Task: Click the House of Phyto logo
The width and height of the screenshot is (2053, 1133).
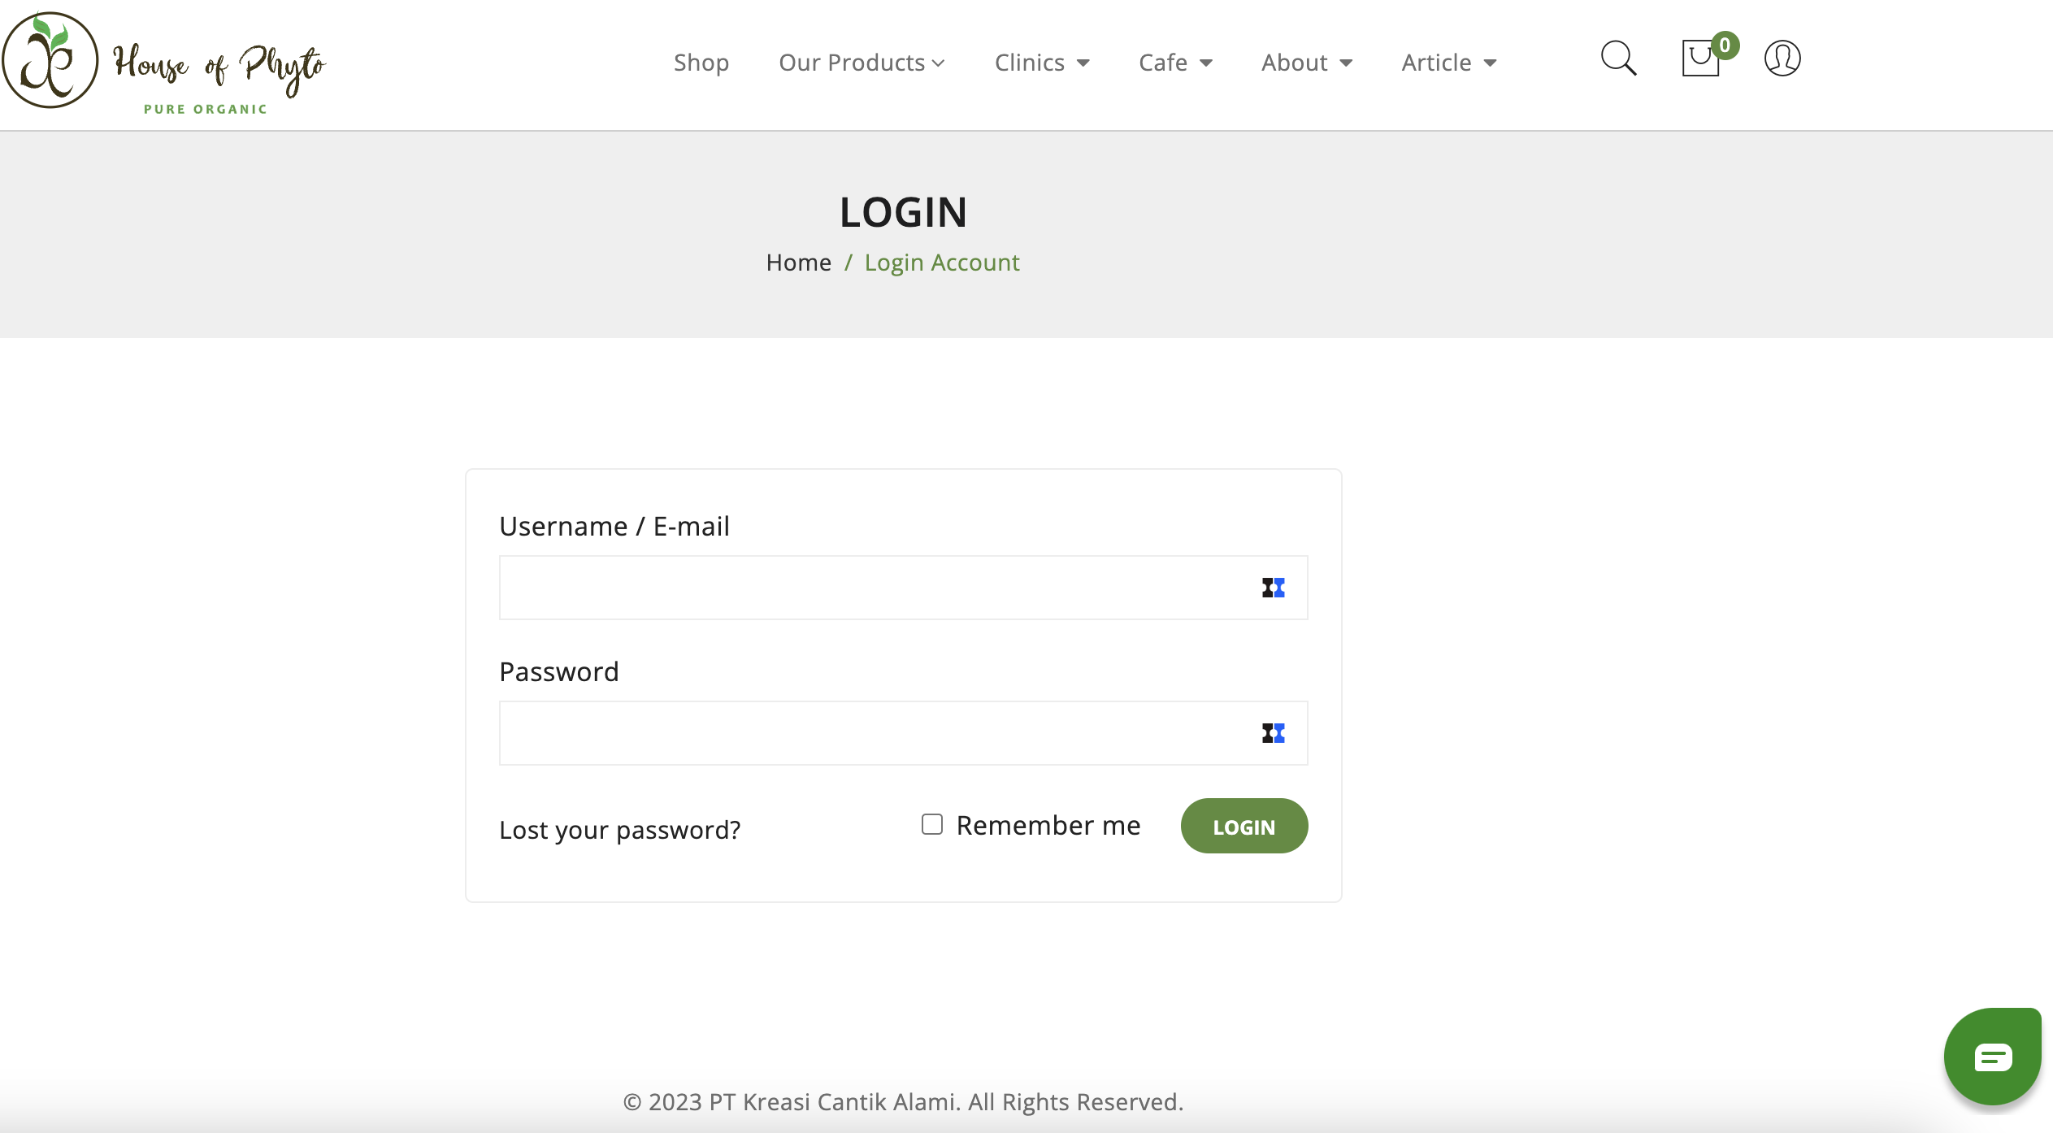Action: point(163,63)
